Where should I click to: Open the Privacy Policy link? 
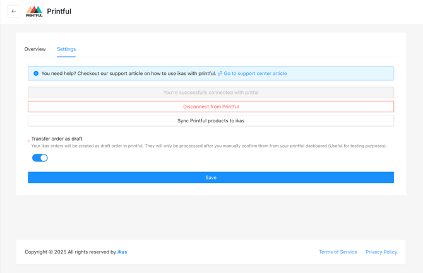[381, 252]
